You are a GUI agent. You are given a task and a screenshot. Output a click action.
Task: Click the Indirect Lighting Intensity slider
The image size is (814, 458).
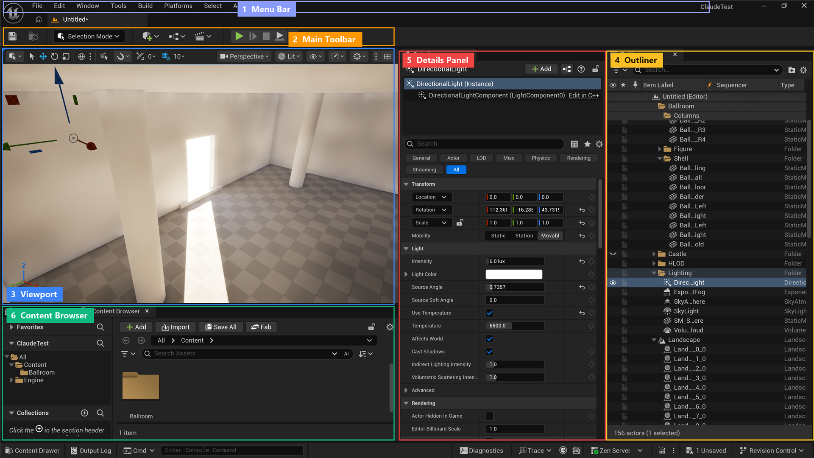click(515, 365)
